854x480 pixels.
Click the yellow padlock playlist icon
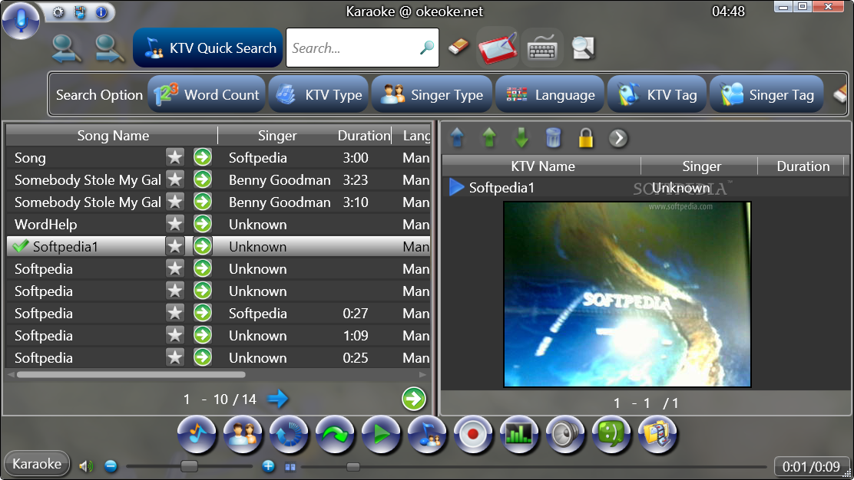585,137
